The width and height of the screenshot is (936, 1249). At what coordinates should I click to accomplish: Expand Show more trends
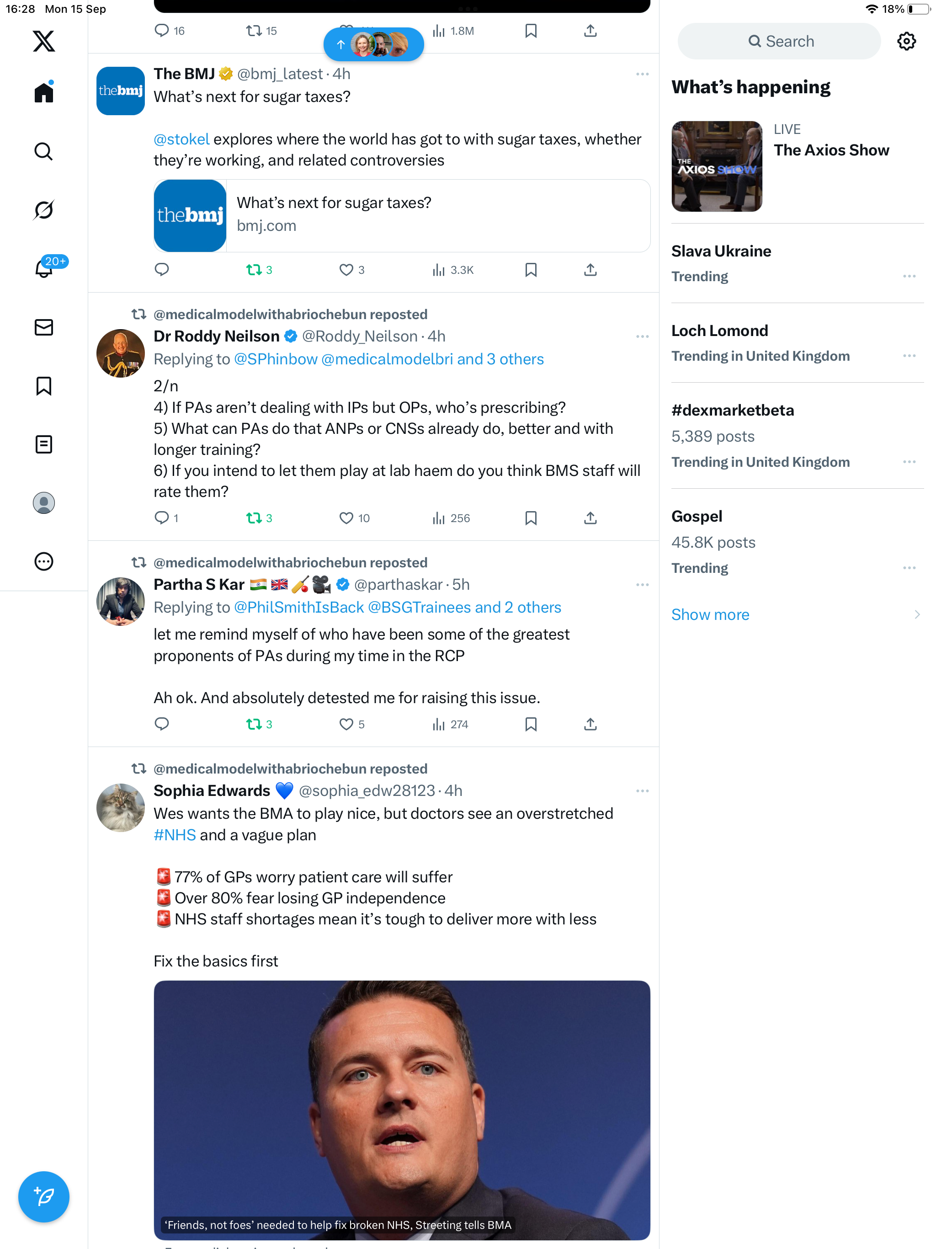[710, 614]
